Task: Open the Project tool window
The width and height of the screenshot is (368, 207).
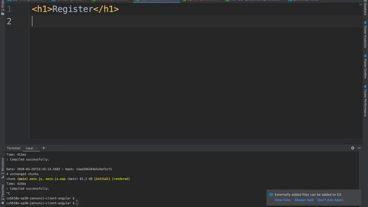Action: [2, 8]
